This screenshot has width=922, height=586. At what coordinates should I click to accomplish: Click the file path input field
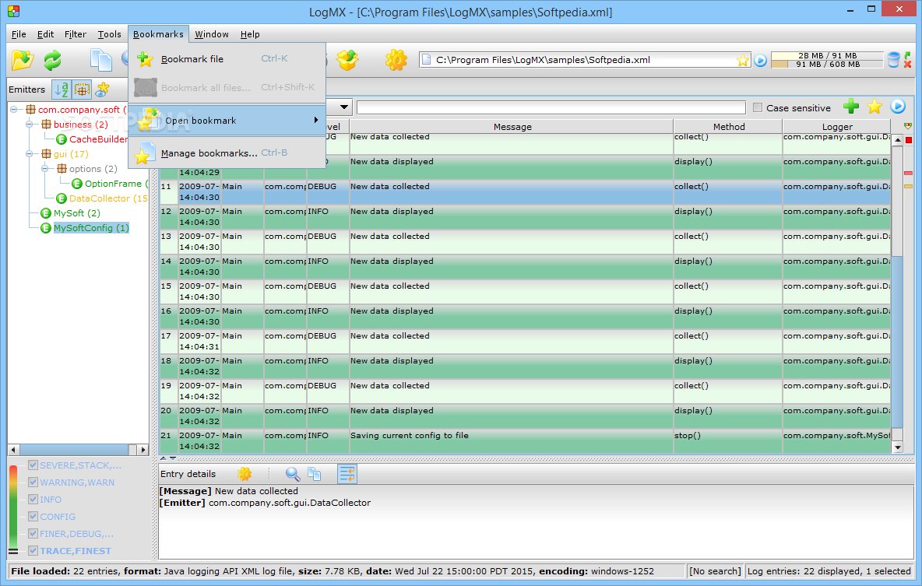[585, 60]
